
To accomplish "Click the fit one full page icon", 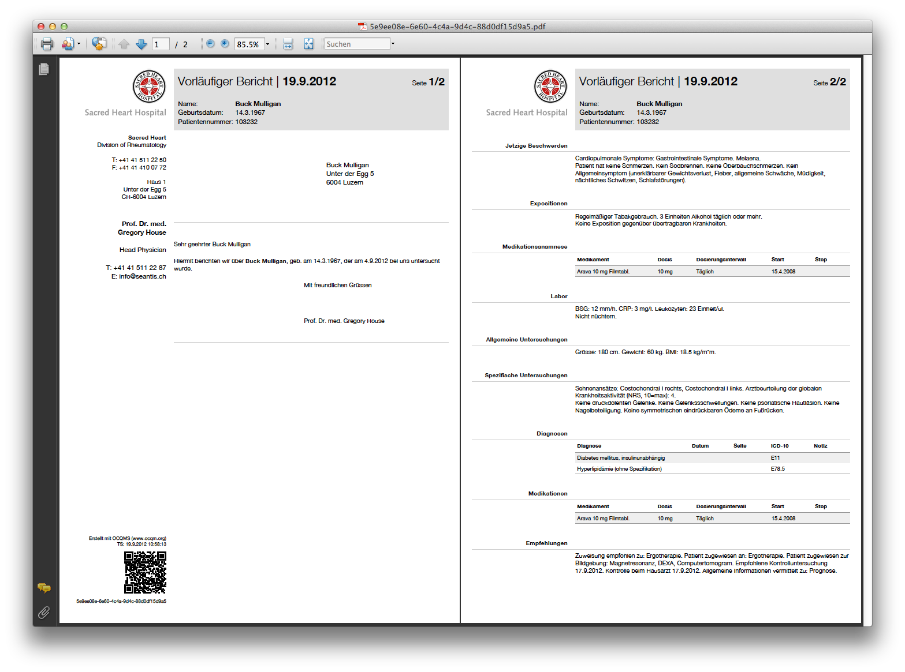I will pos(309,44).
